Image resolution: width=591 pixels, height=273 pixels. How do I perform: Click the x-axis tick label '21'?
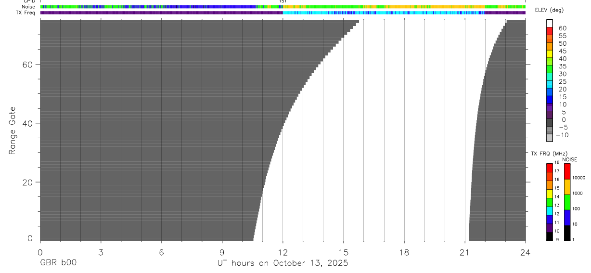click(x=465, y=252)
